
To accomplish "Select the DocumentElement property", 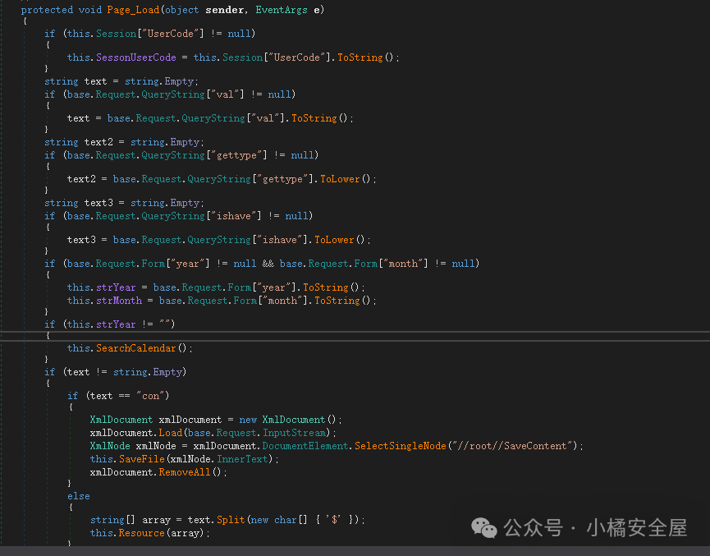I will coord(305,446).
